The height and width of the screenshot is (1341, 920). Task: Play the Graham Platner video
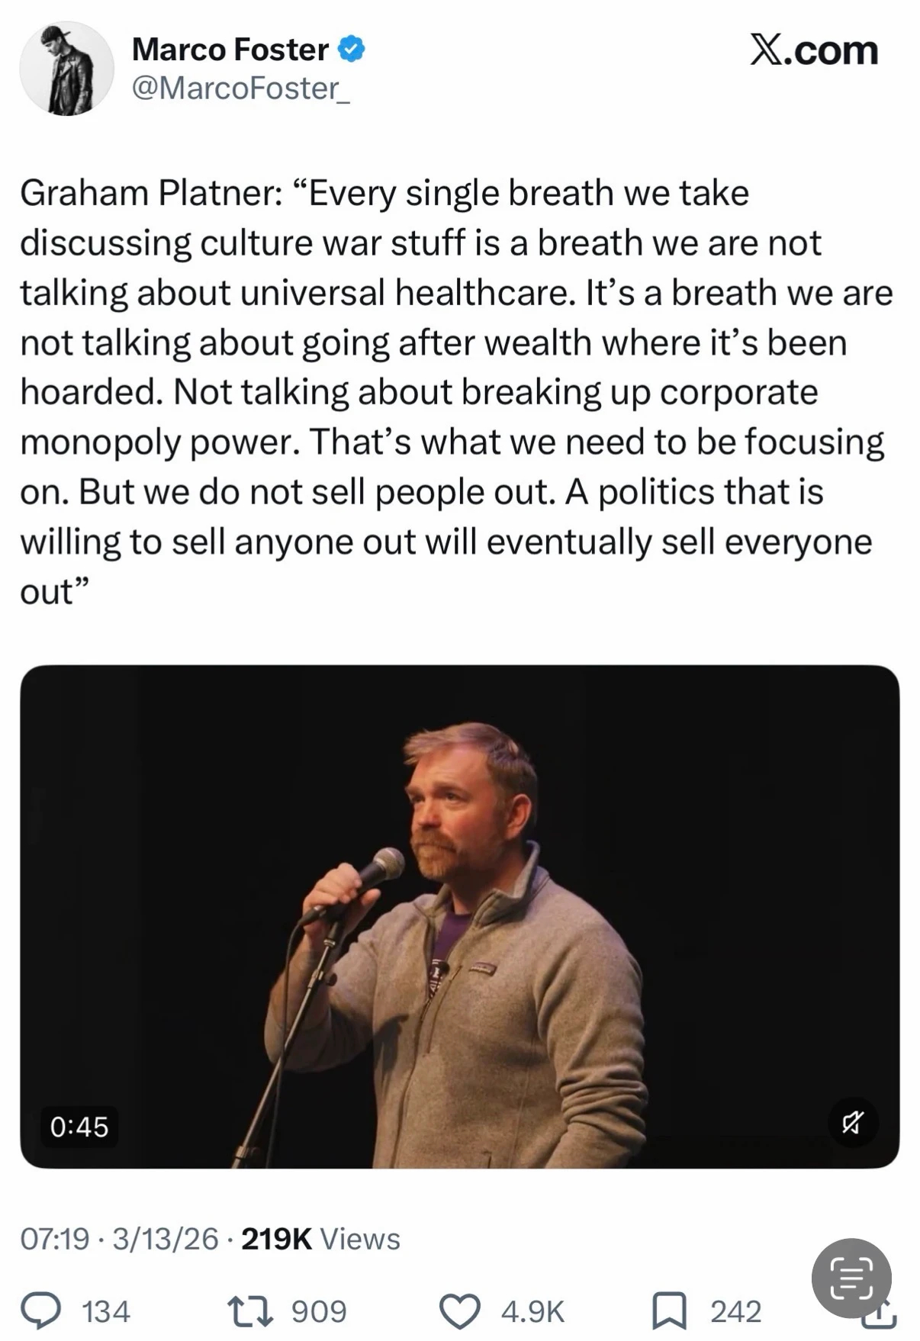click(x=459, y=915)
